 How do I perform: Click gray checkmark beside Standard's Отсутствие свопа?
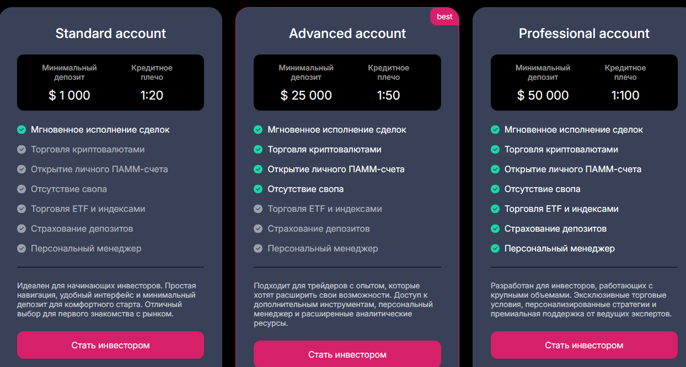pos(22,189)
